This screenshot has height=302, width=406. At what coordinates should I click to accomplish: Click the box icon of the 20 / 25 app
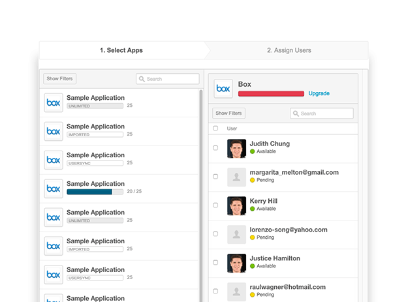(54, 189)
